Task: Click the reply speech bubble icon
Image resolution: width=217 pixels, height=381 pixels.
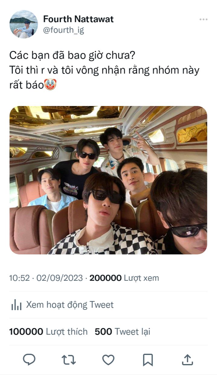Action: click(29, 360)
